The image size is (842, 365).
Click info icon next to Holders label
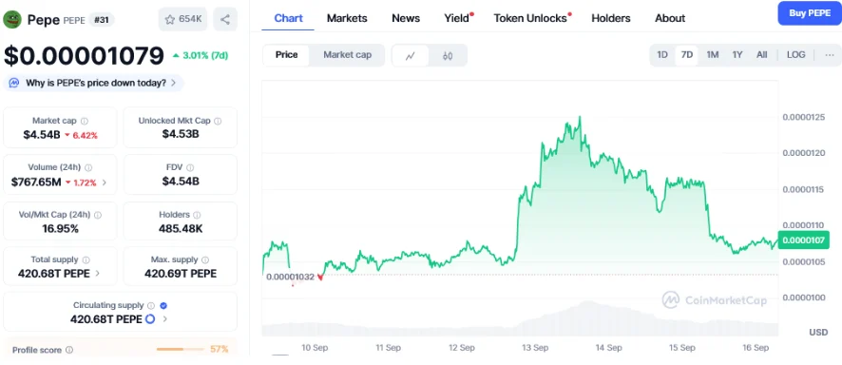tap(197, 215)
